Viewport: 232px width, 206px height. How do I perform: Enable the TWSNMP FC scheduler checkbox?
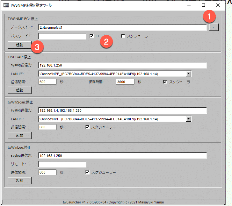point(123,36)
